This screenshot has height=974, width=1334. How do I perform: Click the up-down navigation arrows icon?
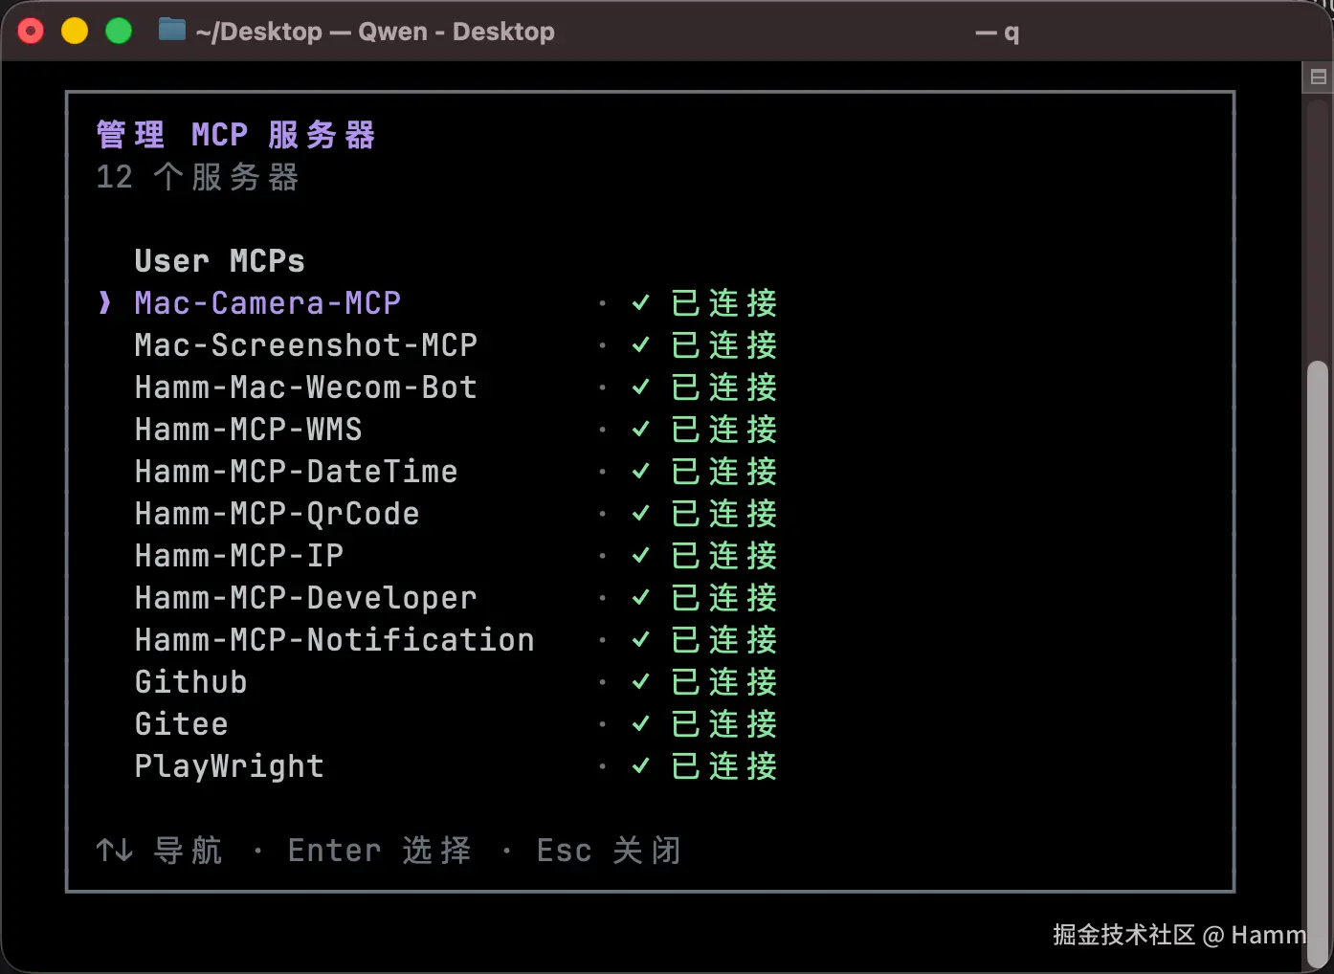pyautogui.click(x=114, y=850)
